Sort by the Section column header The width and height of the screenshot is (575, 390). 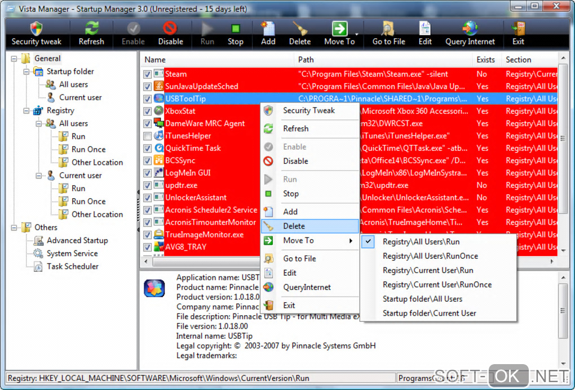point(529,60)
